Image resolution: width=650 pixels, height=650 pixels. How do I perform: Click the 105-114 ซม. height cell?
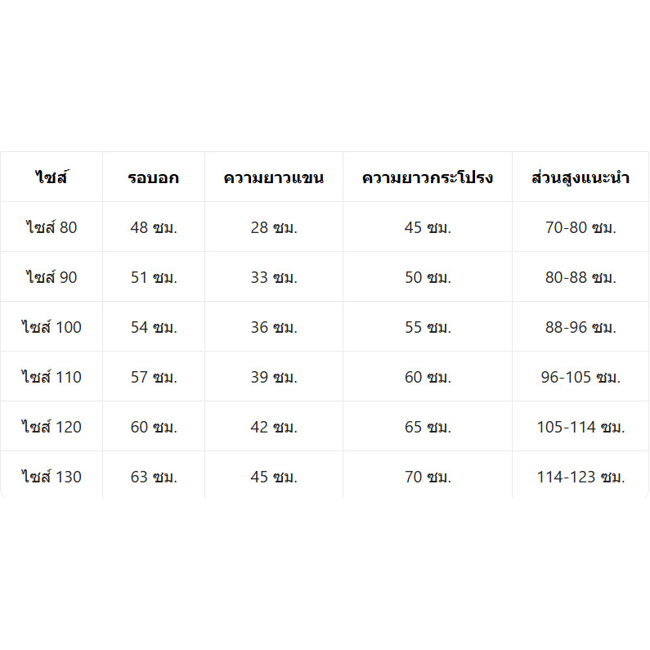point(581,427)
